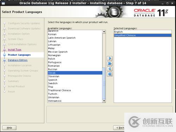Select Japanese in Available Languages
Screen dimensions: 176x132
[x=75, y=31]
